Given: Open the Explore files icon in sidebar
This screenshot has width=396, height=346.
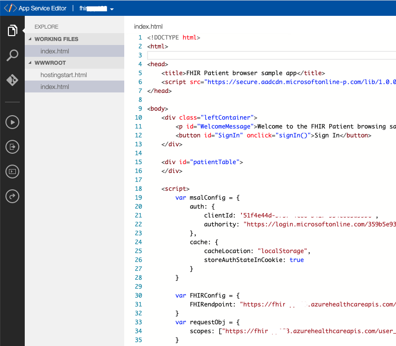Looking at the screenshot, I should [12, 31].
